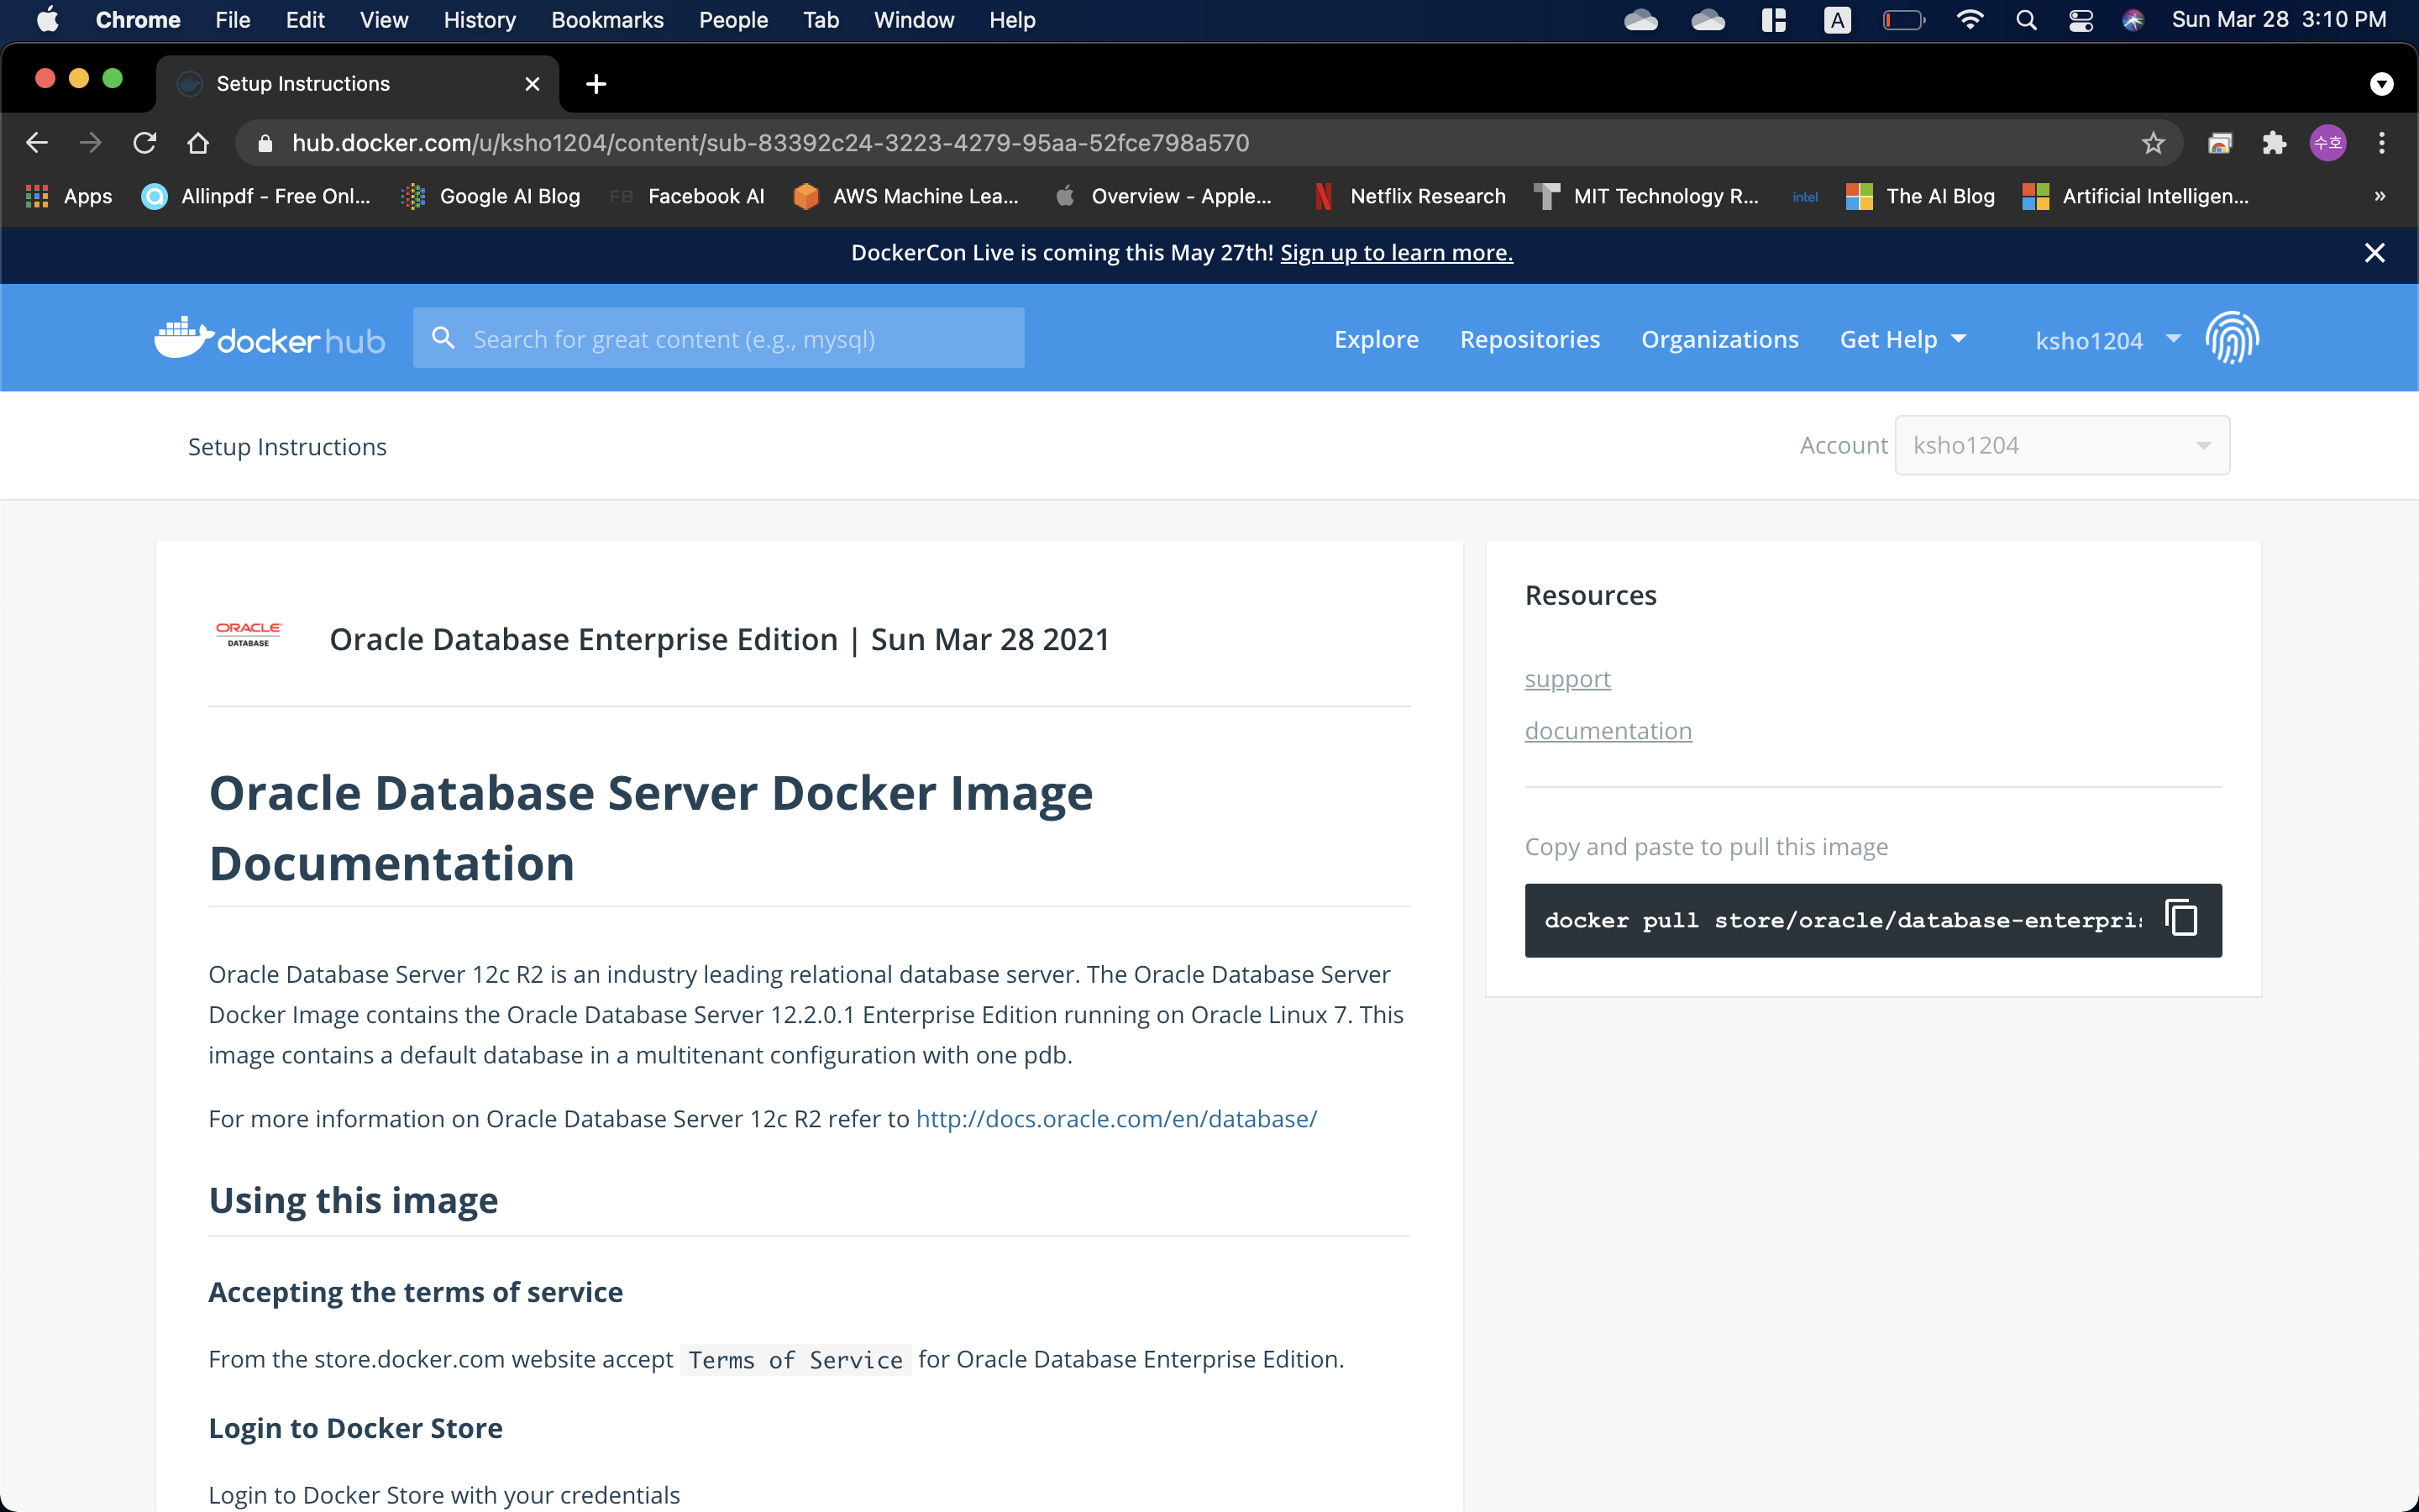Screen dimensions: 2419x1512
Task: Open the Facebook AI bookmark
Action: [688, 196]
